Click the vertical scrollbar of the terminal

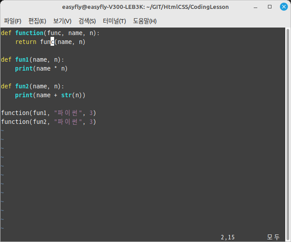287,134
